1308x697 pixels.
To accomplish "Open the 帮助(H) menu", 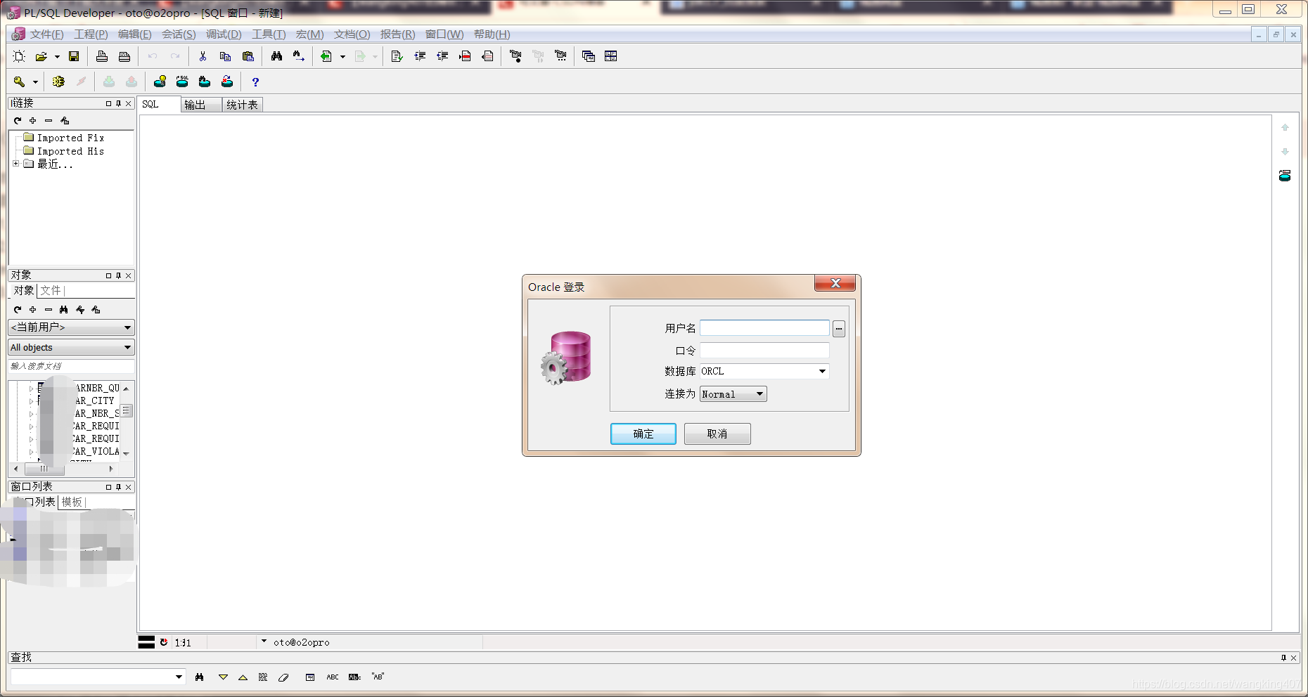I will (492, 34).
